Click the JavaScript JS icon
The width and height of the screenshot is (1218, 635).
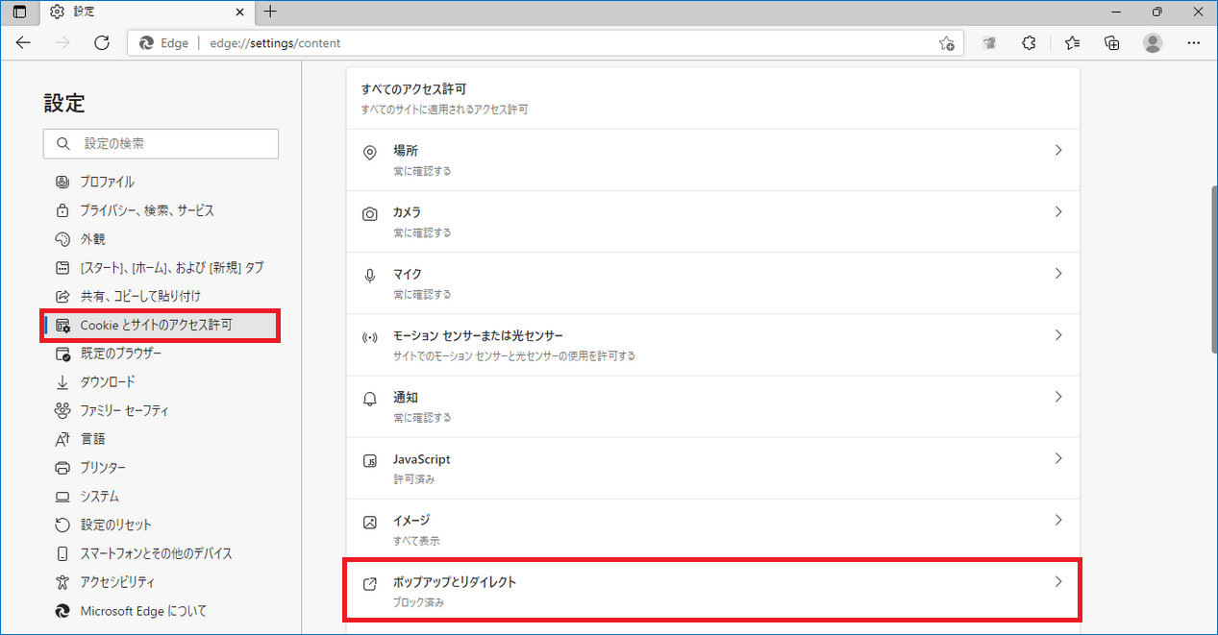pos(369,460)
